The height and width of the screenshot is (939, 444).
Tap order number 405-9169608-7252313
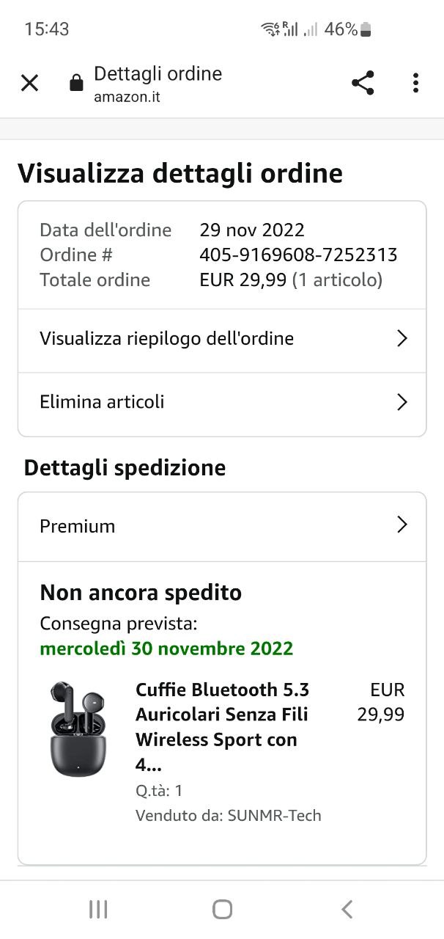point(298,255)
